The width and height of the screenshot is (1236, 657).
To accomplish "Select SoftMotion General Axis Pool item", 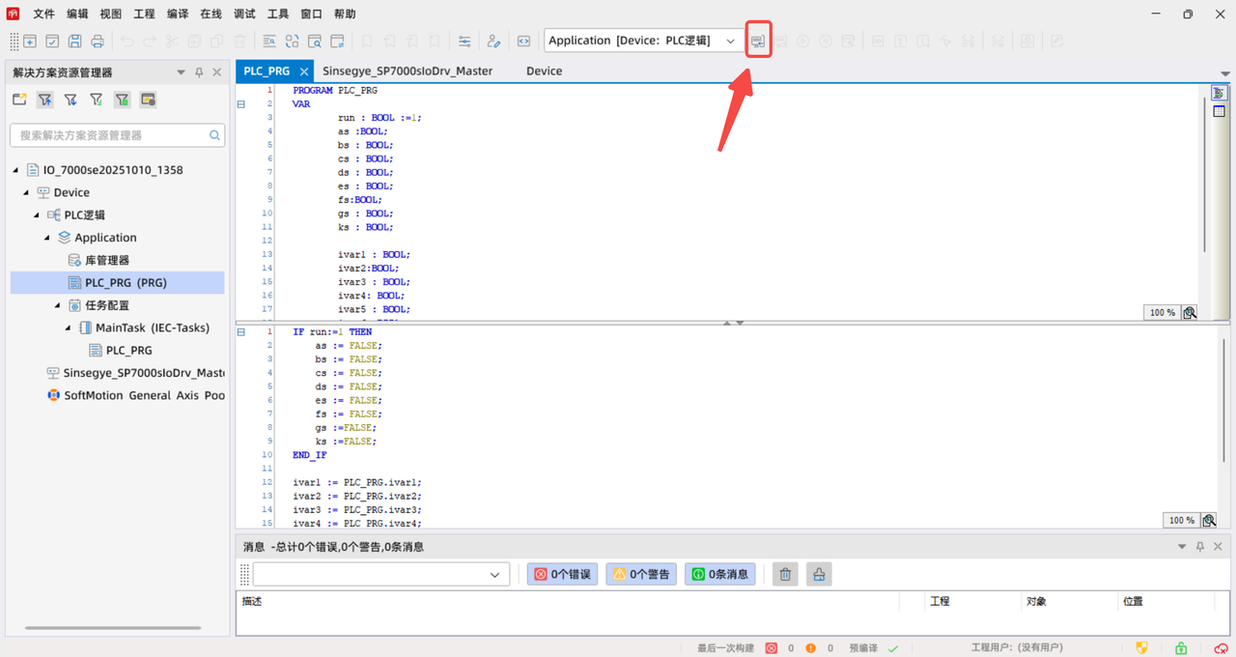I will tap(144, 396).
